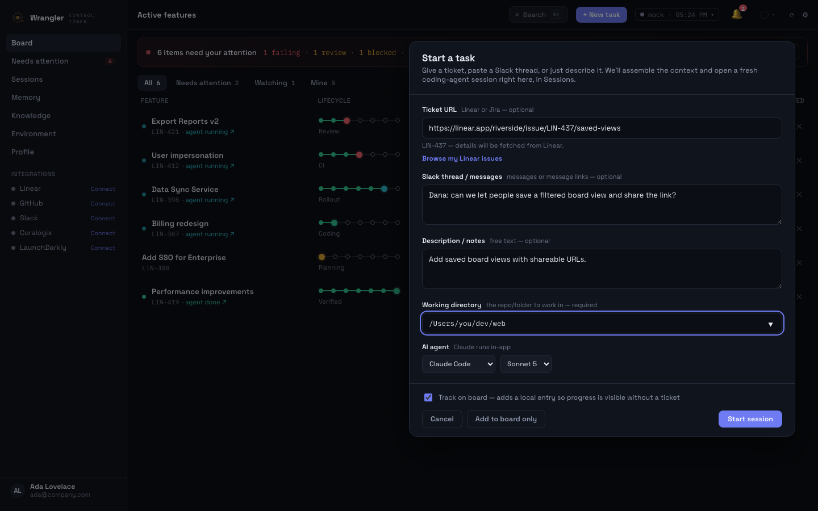Click the Slack thread messages text area
This screenshot has height=511, width=818.
[602, 204]
